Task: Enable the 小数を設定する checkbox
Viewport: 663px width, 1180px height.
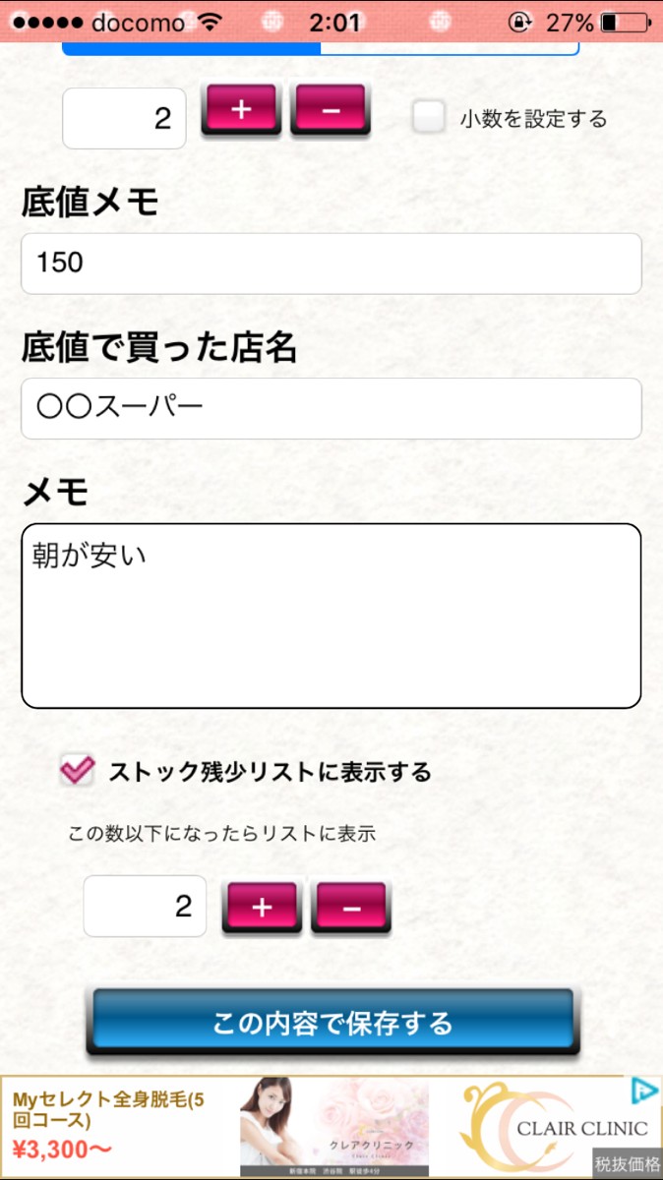Action: click(429, 118)
